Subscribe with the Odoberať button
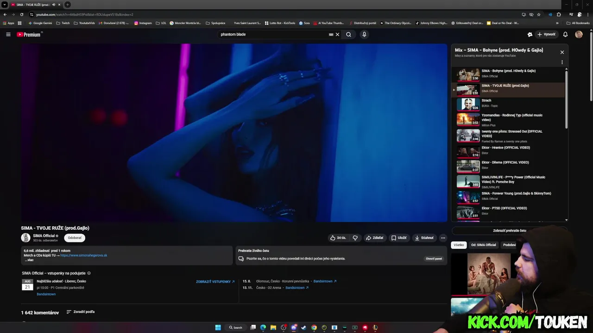 (75, 238)
